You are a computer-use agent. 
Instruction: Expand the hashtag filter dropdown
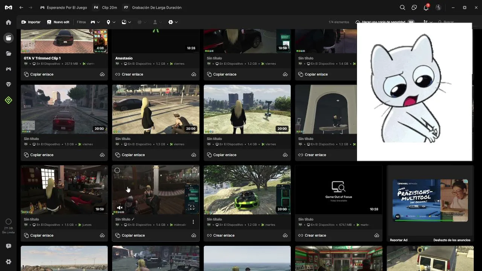[x=142, y=22]
